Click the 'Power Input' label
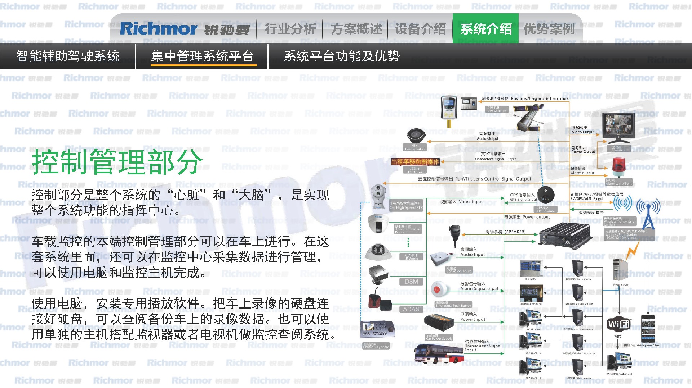692x388 pixels. coord(473,319)
